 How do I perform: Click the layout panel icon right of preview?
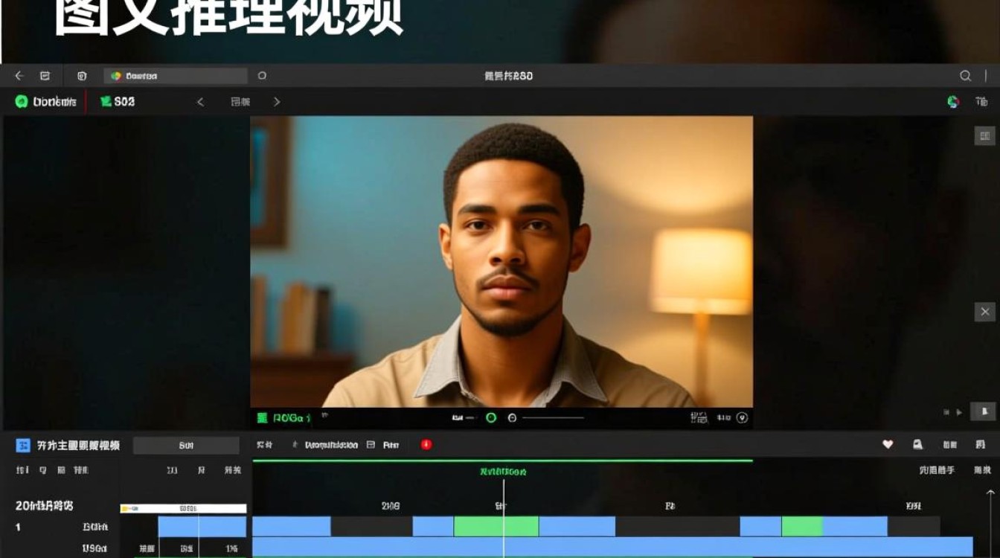pyautogui.click(x=984, y=135)
